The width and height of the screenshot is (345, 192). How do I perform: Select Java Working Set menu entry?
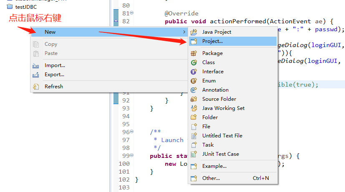[x=233, y=108]
